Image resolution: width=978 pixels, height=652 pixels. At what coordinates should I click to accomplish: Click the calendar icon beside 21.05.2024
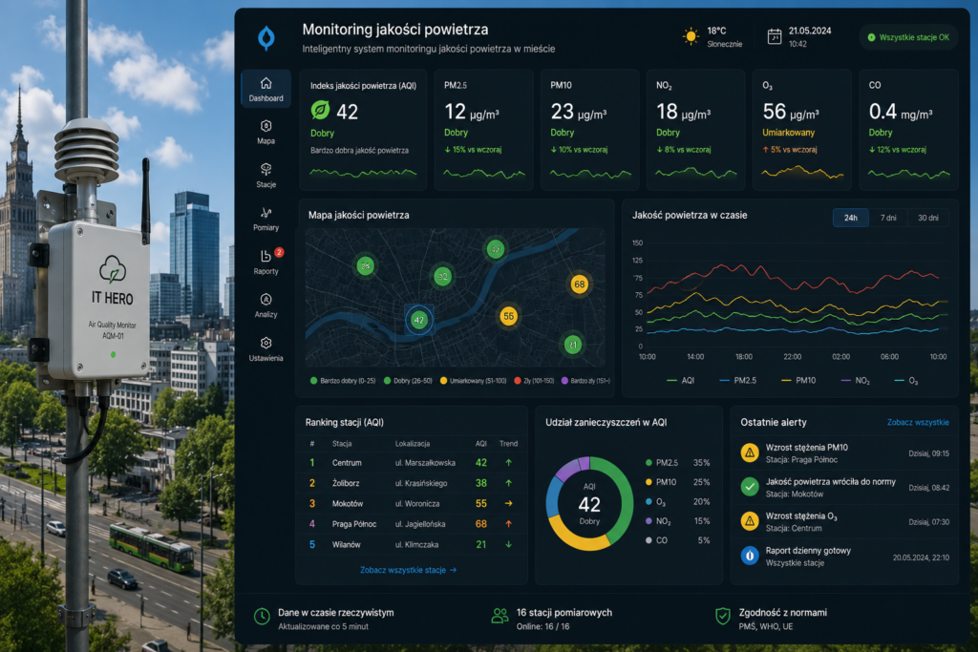tap(774, 37)
